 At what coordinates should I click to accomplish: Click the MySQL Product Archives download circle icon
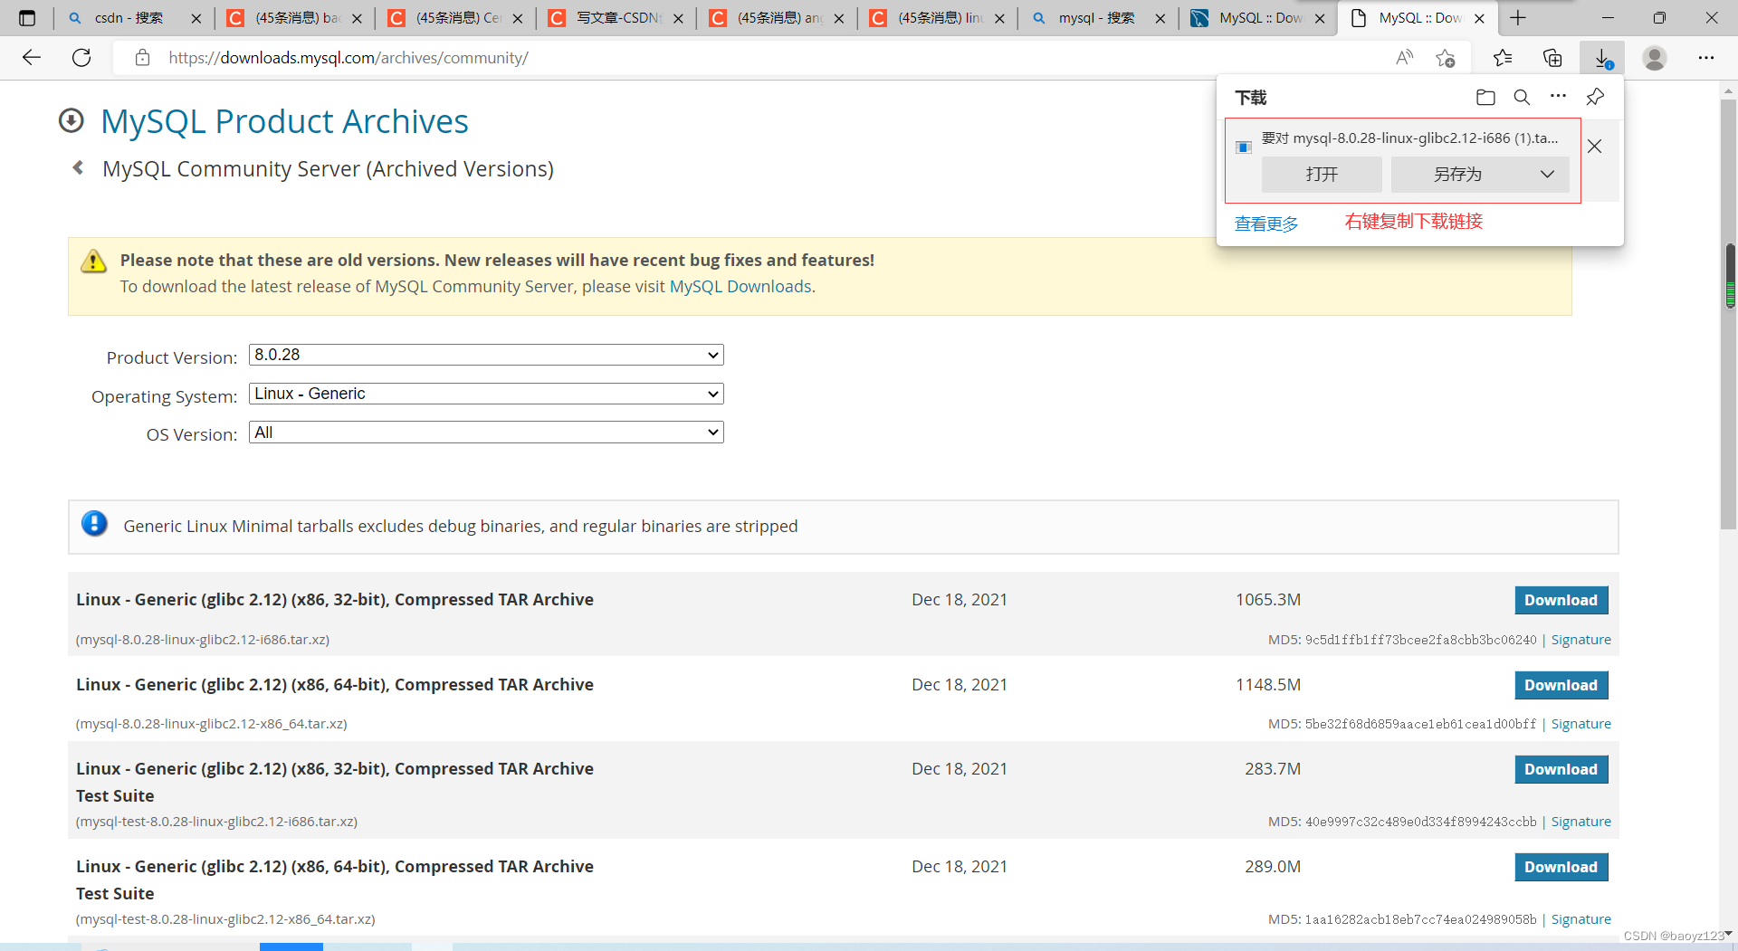pos(71,120)
